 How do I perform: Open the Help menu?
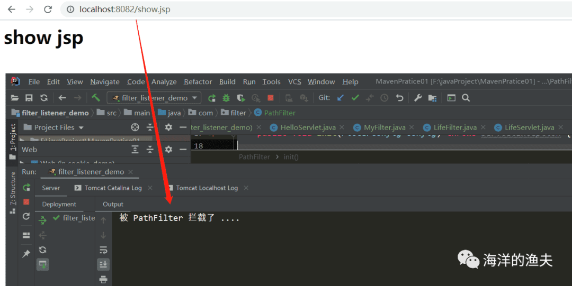click(350, 81)
